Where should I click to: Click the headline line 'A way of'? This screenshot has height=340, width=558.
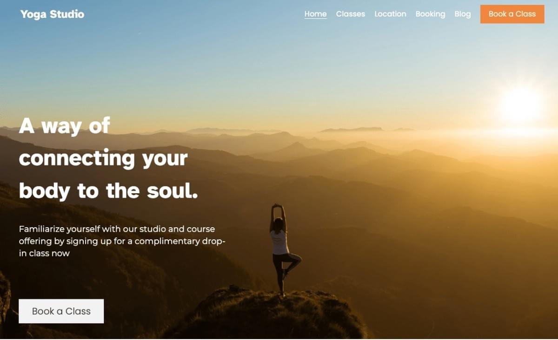click(x=65, y=125)
